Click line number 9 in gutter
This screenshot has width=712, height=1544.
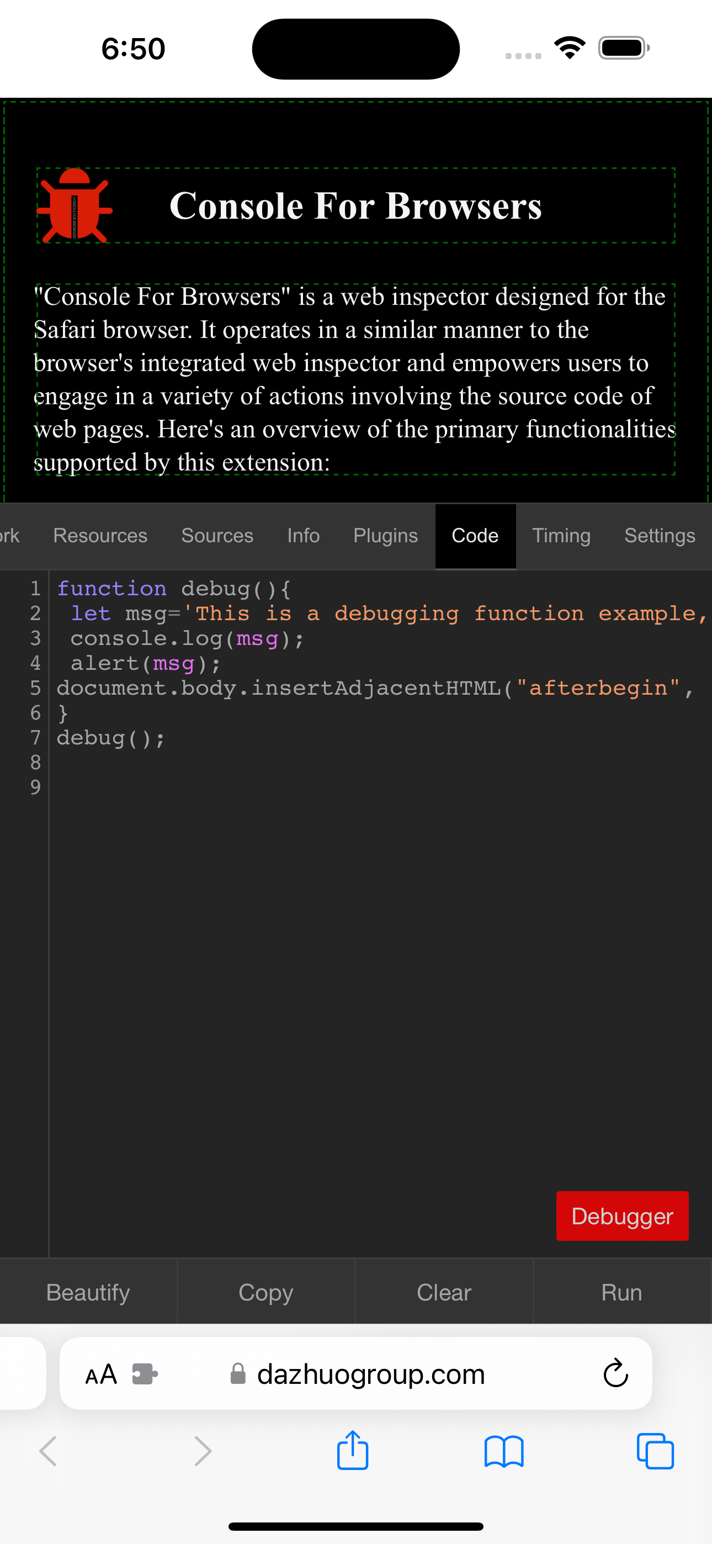click(35, 787)
